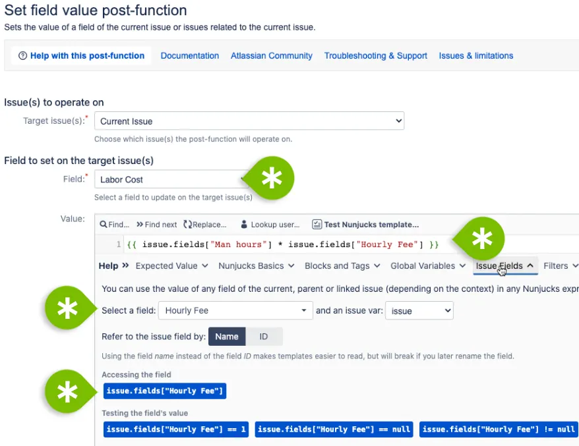
Task: Open the Hourly Fee select-a-field dropdown
Action: [x=235, y=310]
